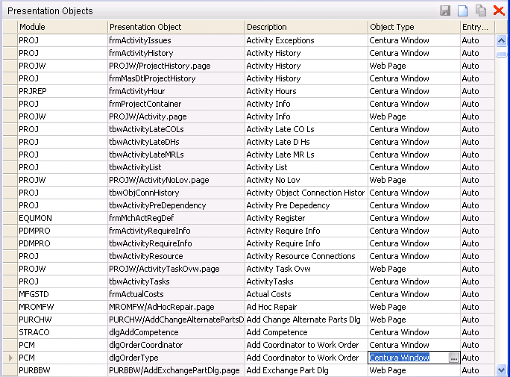Click the Object Type column header
Image resolution: width=510 pixels, height=377 pixels.
[x=413, y=27]
